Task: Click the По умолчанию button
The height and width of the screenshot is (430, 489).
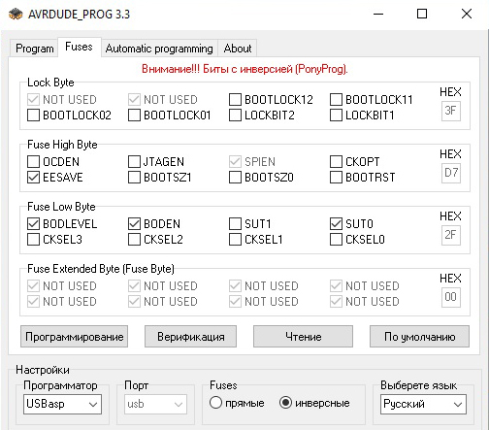Action: coord(419,337)
